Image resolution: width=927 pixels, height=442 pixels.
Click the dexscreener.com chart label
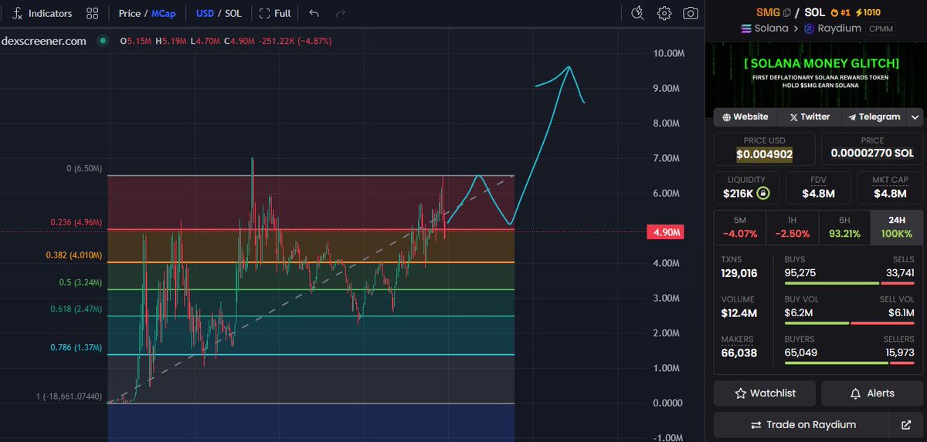(x=43, y=41)
